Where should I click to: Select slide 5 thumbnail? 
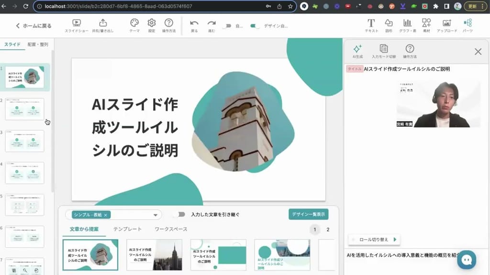click(x=25, y=205)
